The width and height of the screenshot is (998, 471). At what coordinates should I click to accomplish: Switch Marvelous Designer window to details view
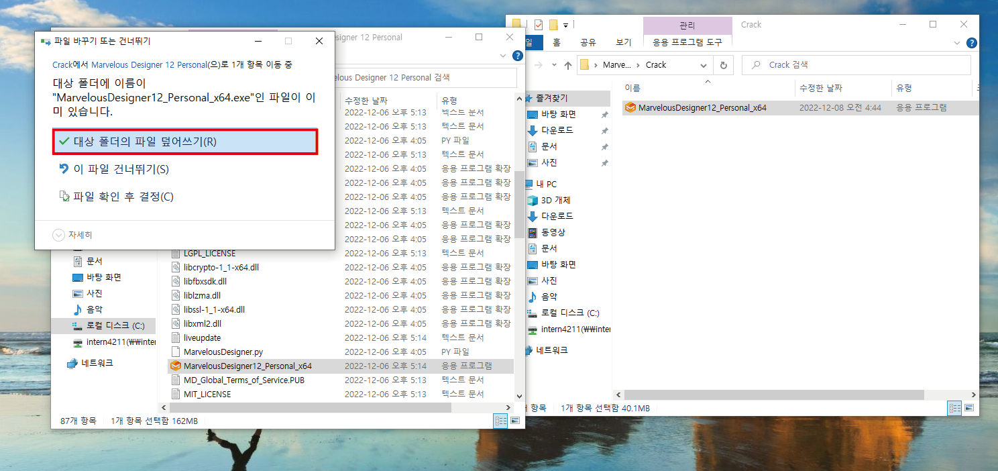tap(500, 421)
